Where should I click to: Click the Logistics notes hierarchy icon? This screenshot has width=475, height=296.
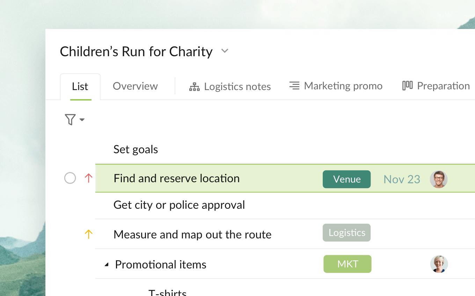click(x=194, y=87)
